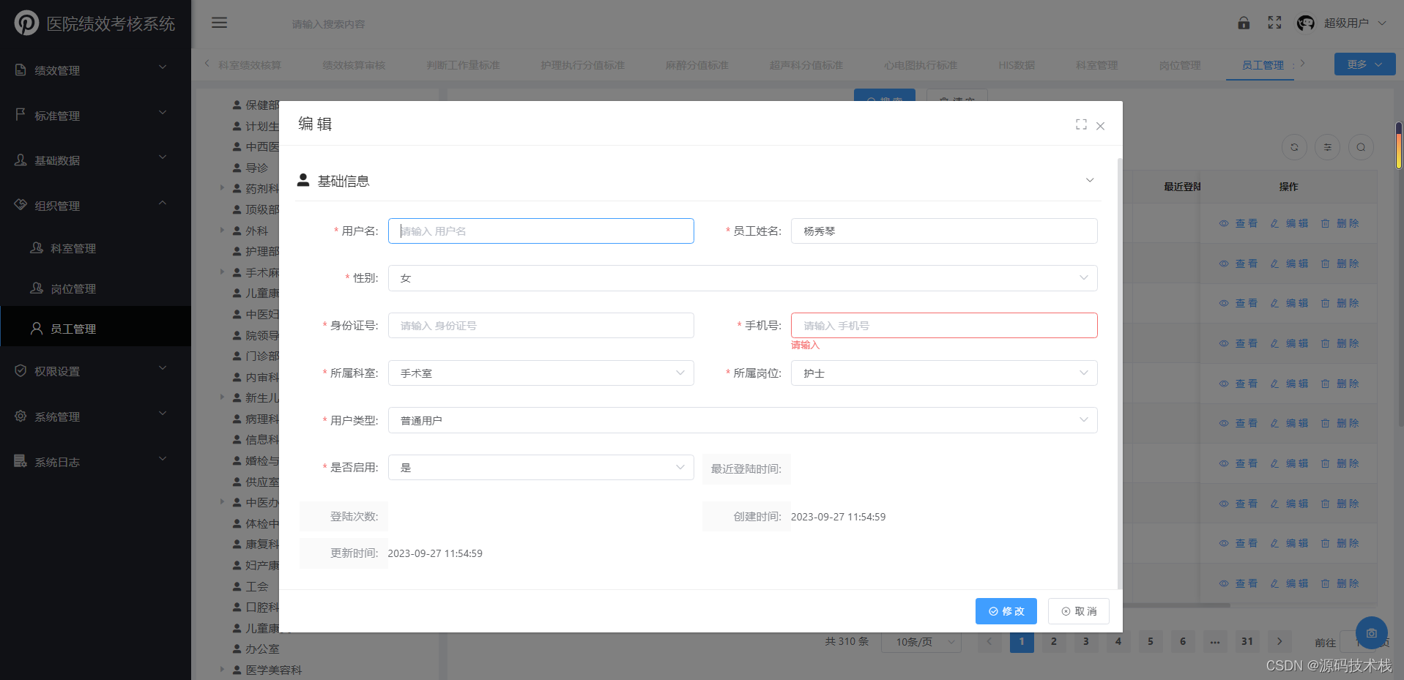Open column settings filter icon
1404x680 pixels.
pyautogui.click(x=1327, y=147)
